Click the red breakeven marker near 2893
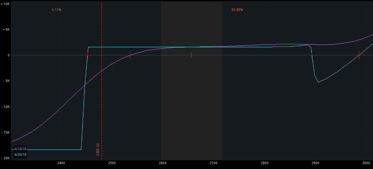The image size is (373, 169). click(312, 55)
